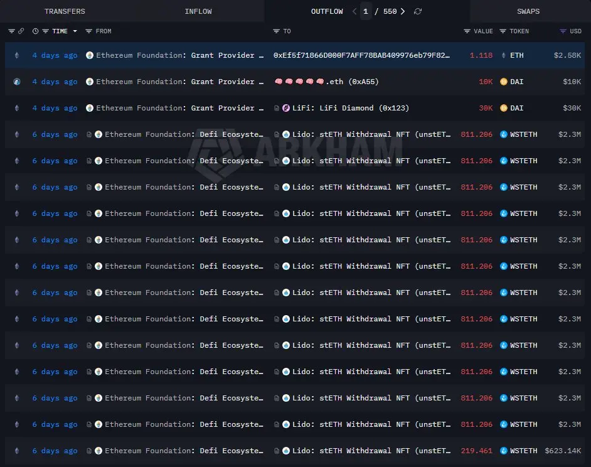The height and width of the screenshot is (467, 591).
Task: Click the $10K USD amount
Action: coord(572,82)
